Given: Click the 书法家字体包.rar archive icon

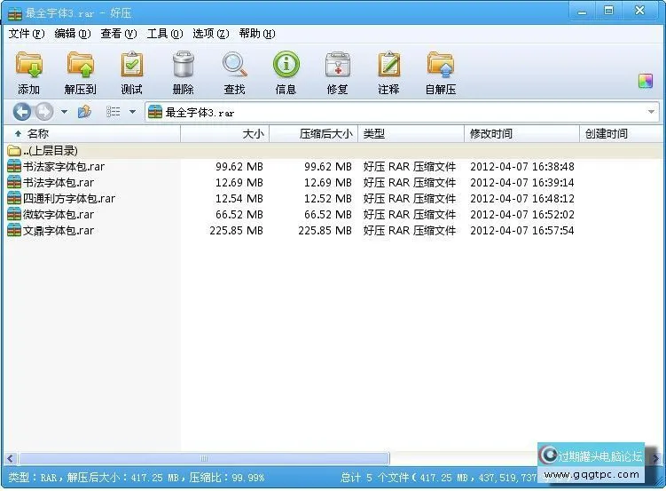Looking at the screenshot, I should (14, 166).
